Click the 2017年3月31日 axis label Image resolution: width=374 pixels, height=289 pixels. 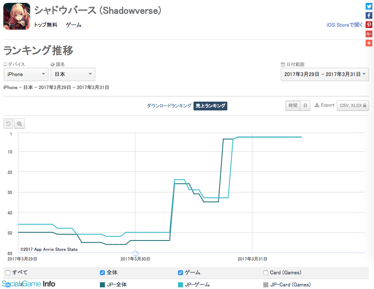252,259
